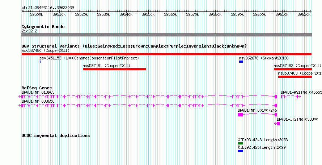Open the BRWD1|NM_018963 gene label
Image resolution: width=322 pixels, height=165 pixels.
(38, 93)
